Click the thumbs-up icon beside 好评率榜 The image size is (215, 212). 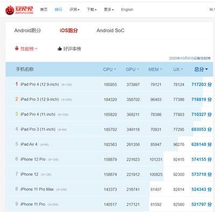coord(60,48)
